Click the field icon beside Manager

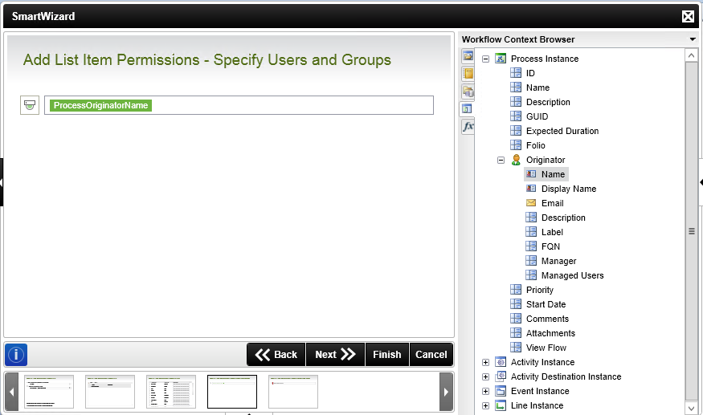coord(531,261)
